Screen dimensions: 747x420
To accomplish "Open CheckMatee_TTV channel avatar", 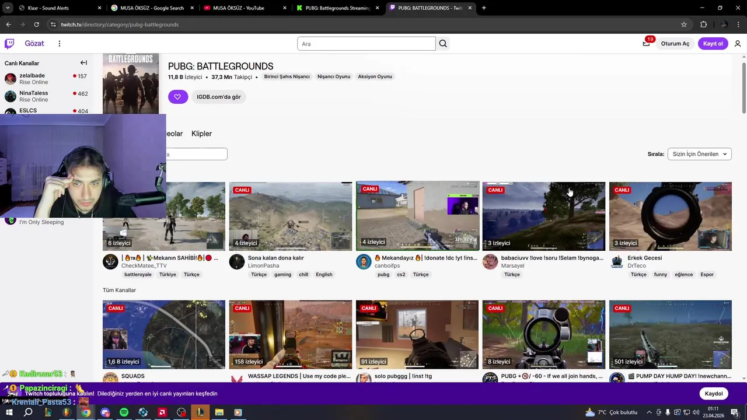I will point(110,261).
